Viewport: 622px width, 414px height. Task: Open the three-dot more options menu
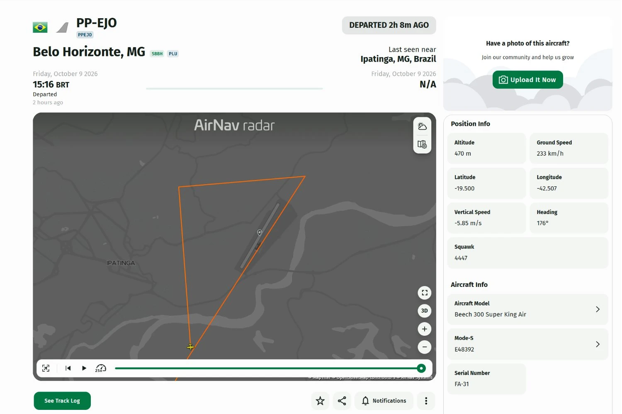click(x=426, y=401)
